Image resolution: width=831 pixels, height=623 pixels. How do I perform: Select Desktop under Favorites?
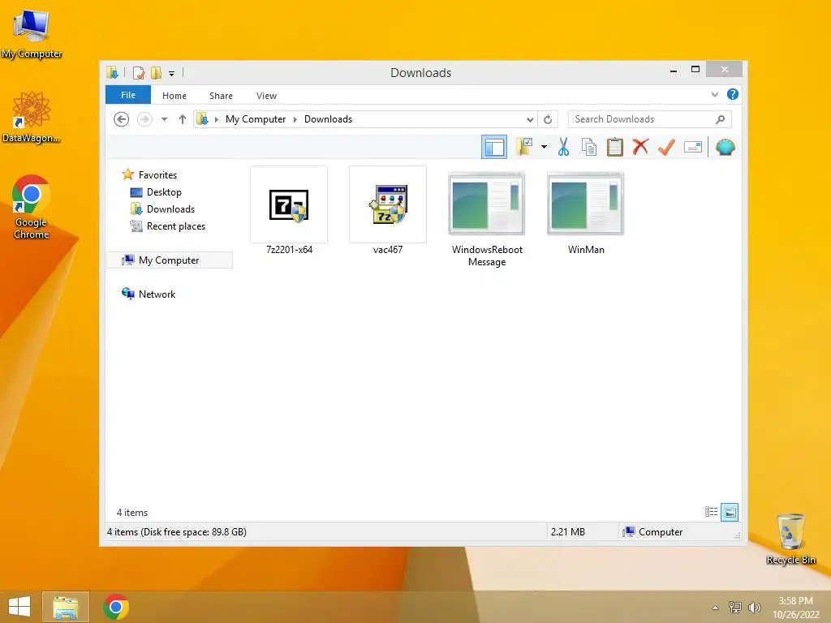tap(164, 191)
